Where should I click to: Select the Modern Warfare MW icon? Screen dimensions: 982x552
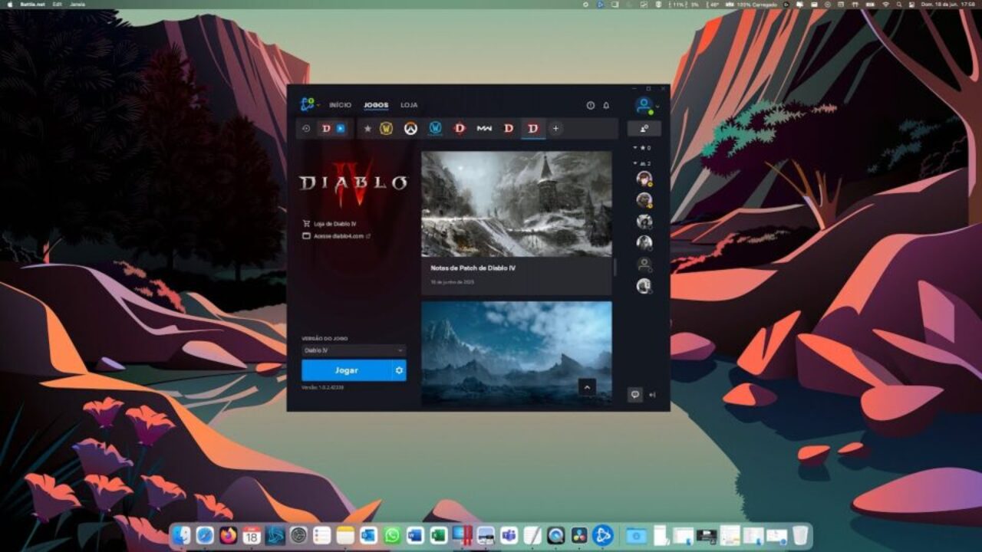tap(484, 128)
